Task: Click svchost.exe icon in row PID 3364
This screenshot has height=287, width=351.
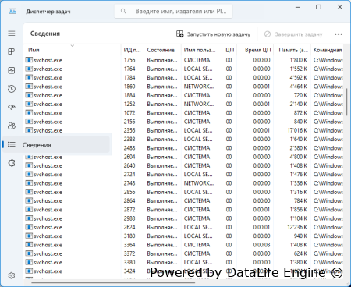Action: [29, 245]
